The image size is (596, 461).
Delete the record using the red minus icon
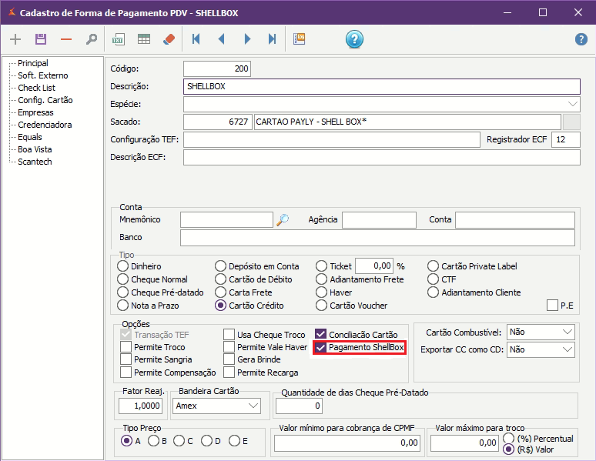pos(66,39)
